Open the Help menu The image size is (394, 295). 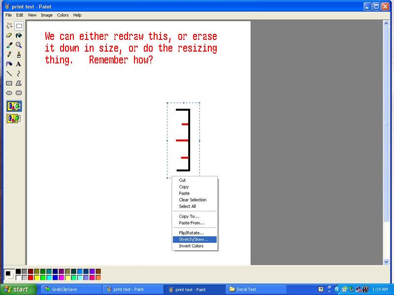click(x=77, y=15)
